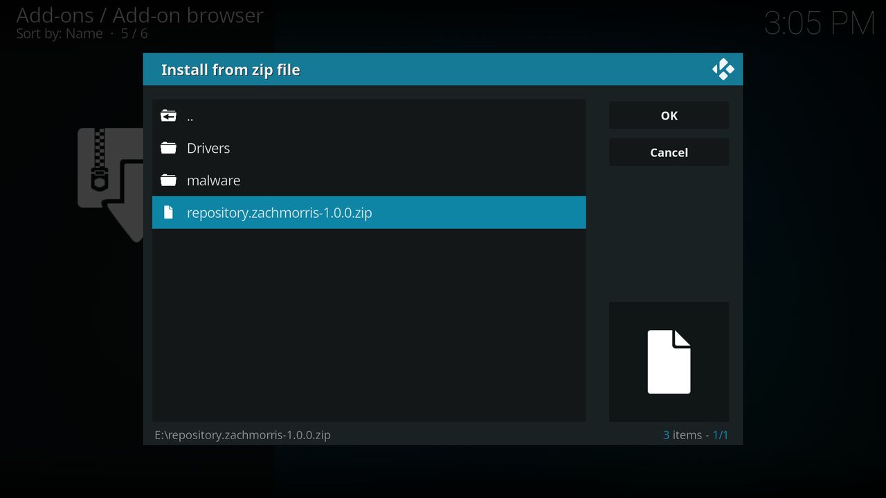This screenshot has height=498, width=886.
Task: Click the large file preview thumbnail
Action: point(669,362)
